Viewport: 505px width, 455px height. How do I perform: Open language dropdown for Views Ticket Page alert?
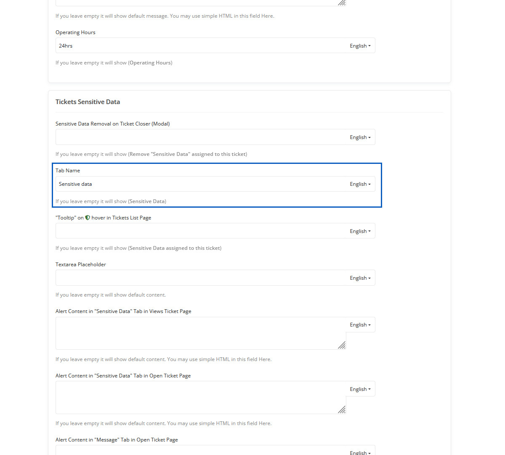(360, 325)
